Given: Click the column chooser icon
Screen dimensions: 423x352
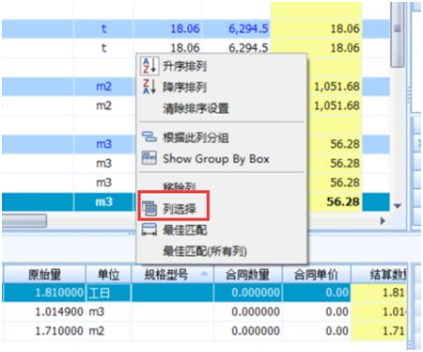Looking at the screenshot, I should 149,208.
